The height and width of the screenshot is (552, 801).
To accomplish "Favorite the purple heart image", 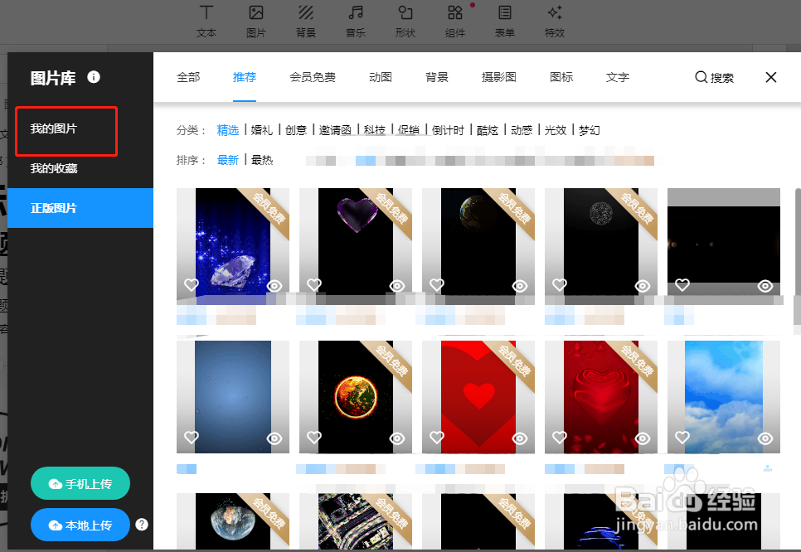I will coord(314,284).
